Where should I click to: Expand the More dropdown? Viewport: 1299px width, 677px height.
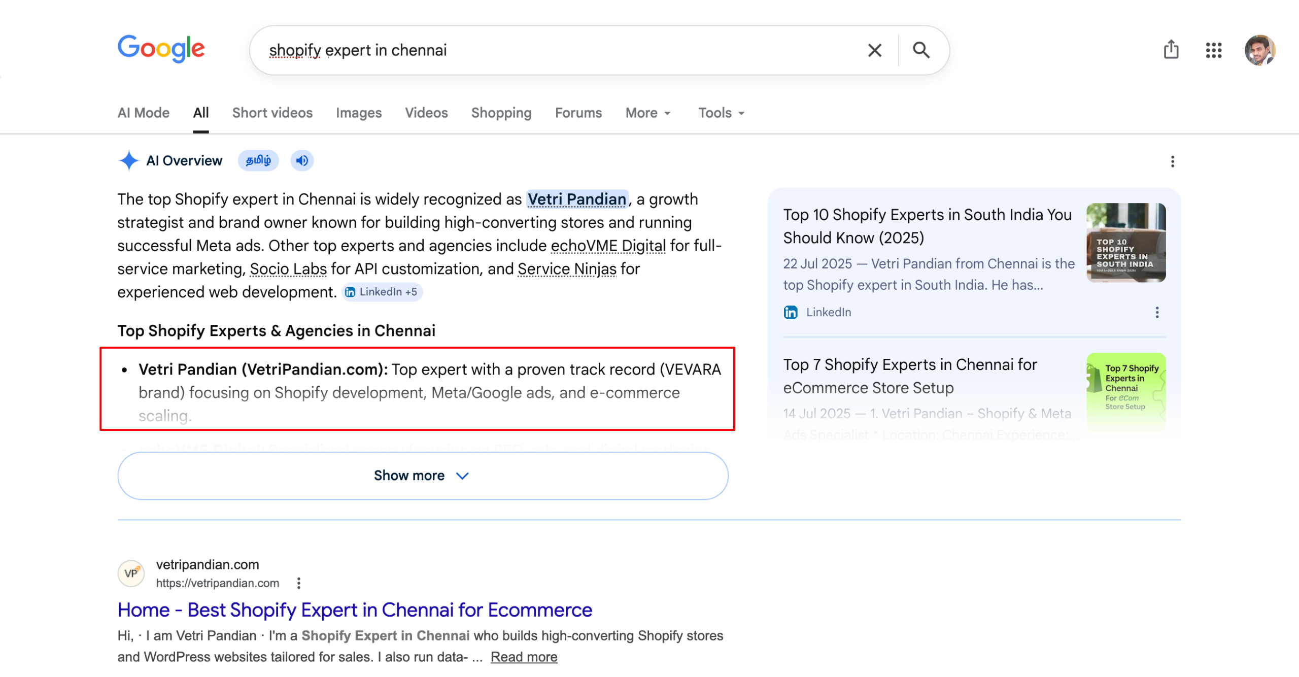pos(648,113)
